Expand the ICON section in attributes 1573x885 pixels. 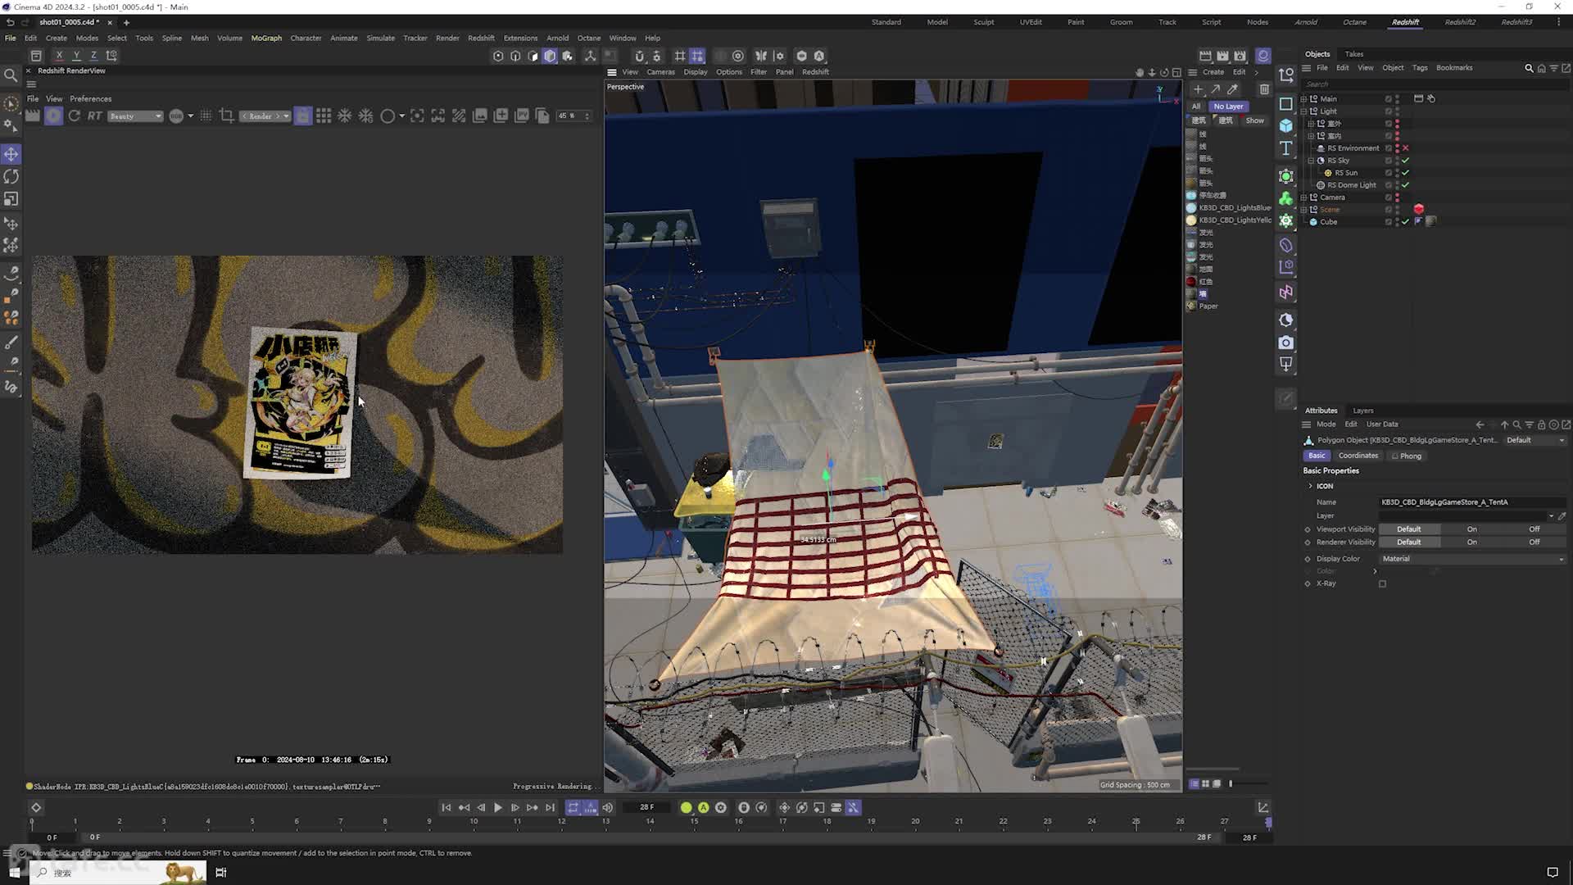coord(1310,486)
